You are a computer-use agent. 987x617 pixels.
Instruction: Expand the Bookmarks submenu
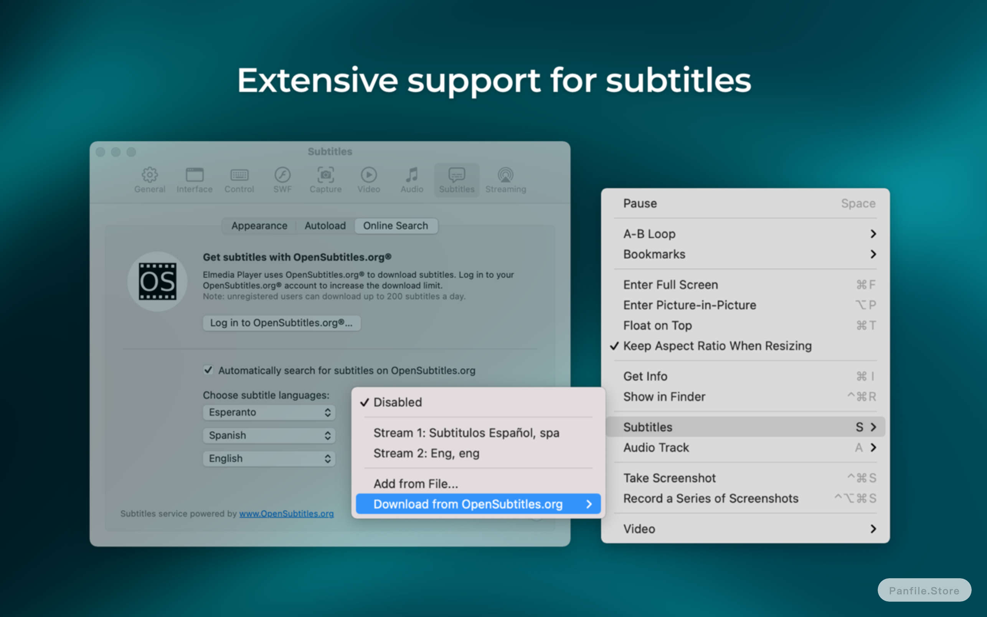745,254
